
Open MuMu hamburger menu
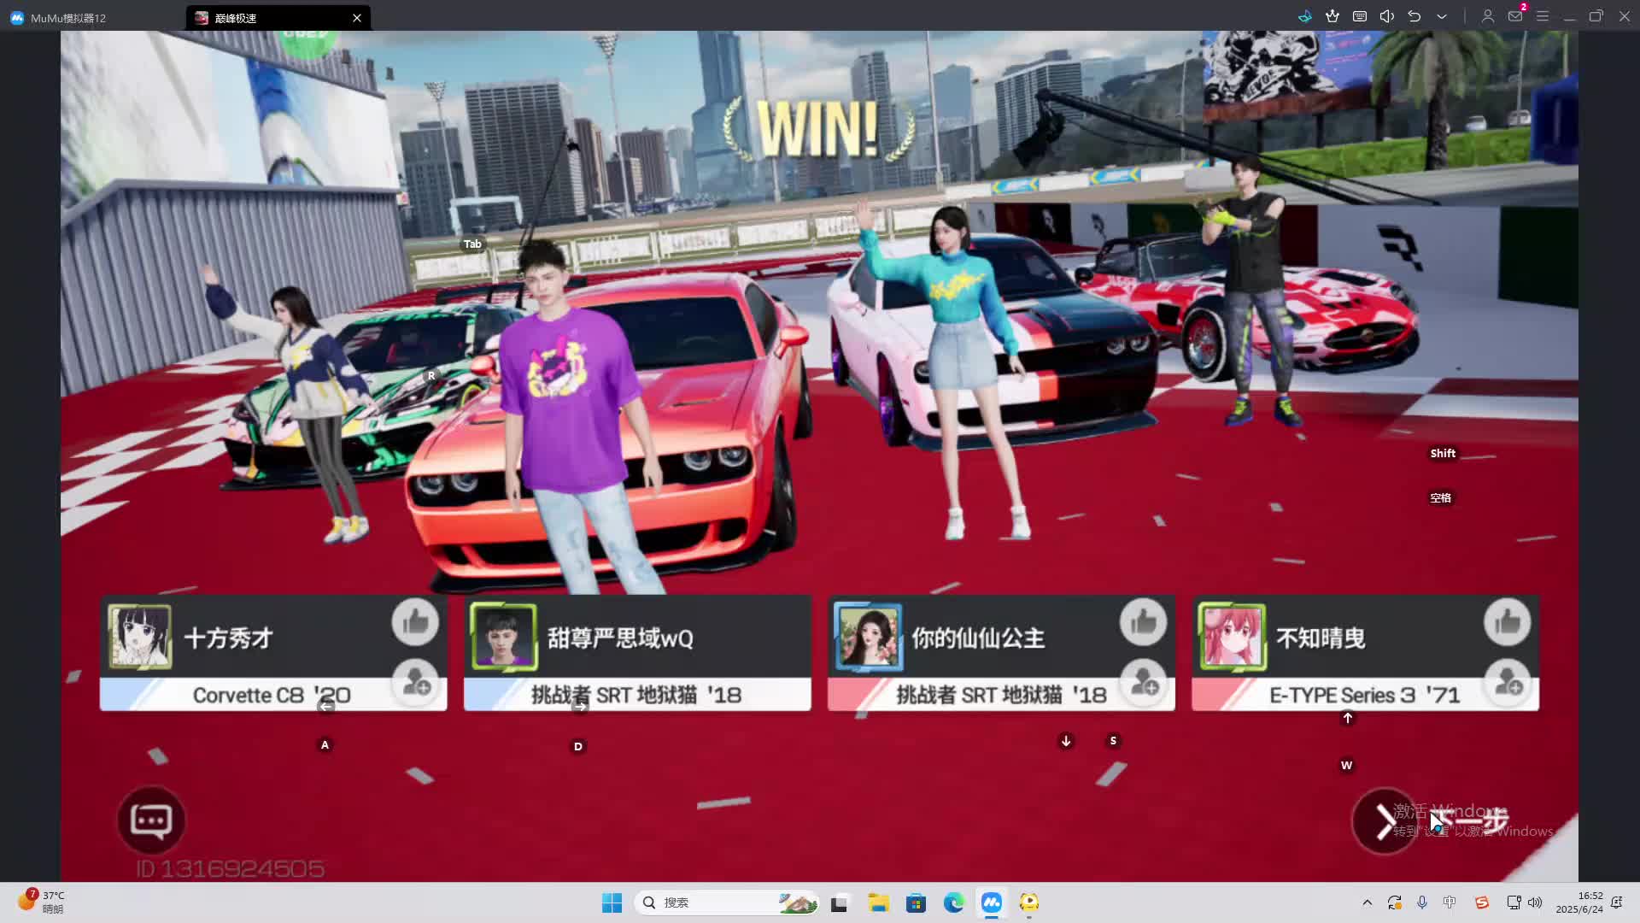[x=1543, y=16]
